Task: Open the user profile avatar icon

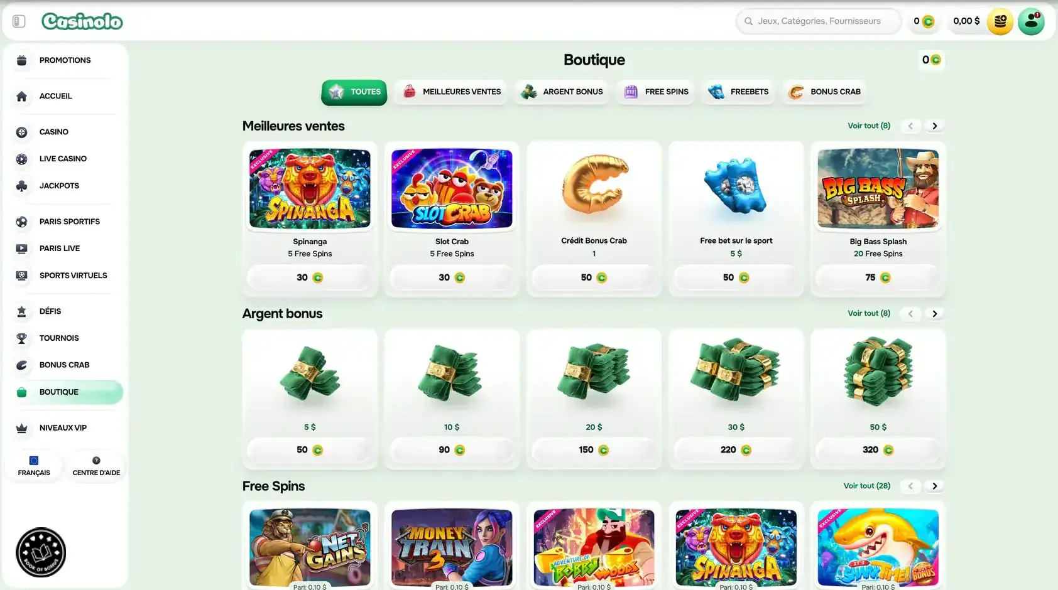Action: click(1031, 21)
